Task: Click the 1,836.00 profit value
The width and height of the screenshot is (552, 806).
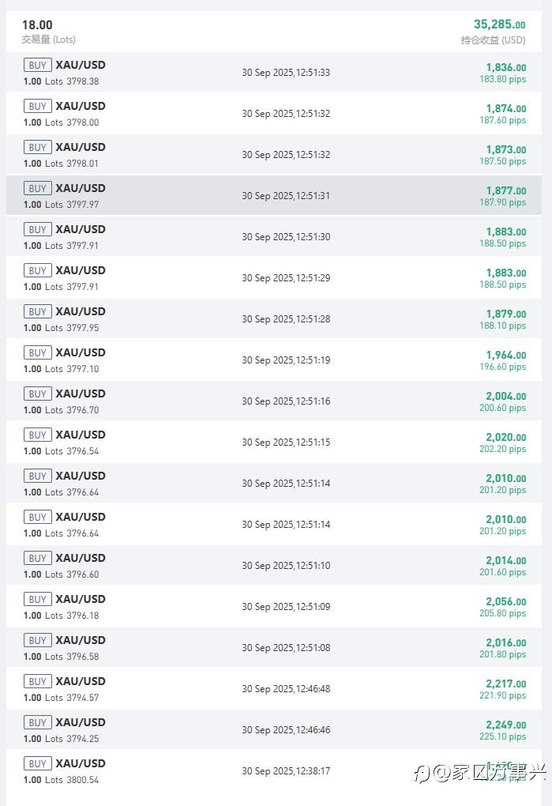Action: pos(505,67)
